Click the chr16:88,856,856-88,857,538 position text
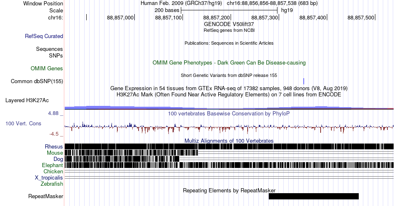Screen dimensions: 394x206 pyautogui.click(x=272, y=3)
